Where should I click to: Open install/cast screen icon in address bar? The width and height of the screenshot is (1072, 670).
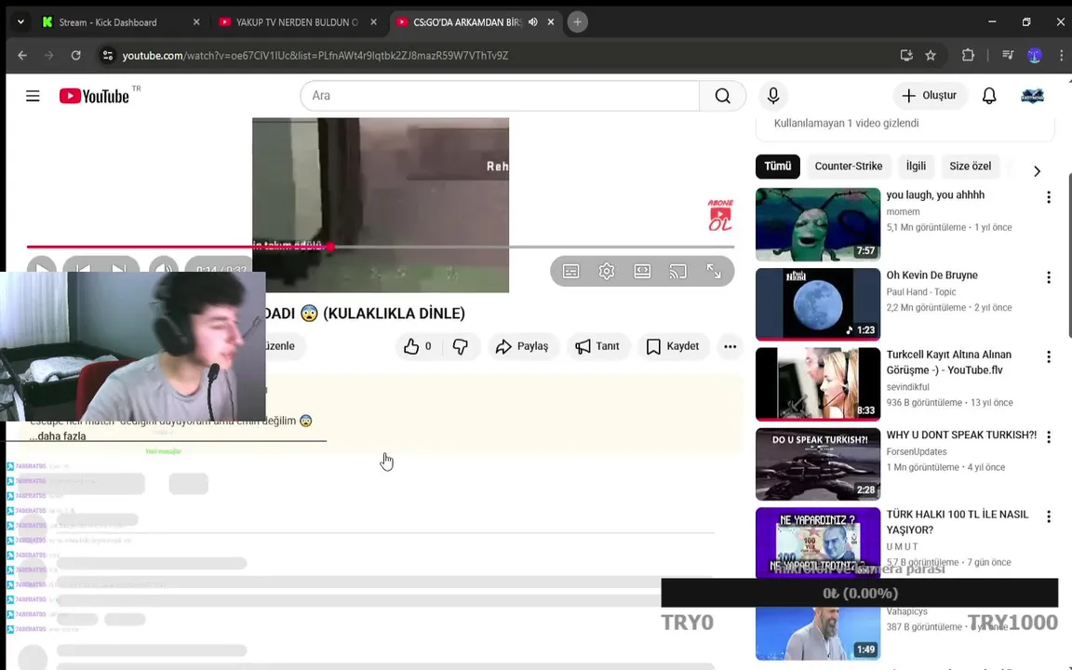(905, 56)
